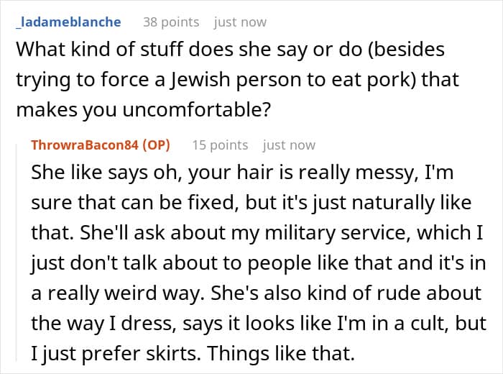
Task: Click the 'Things like that.' closing sentence
Action: [281, 354]
